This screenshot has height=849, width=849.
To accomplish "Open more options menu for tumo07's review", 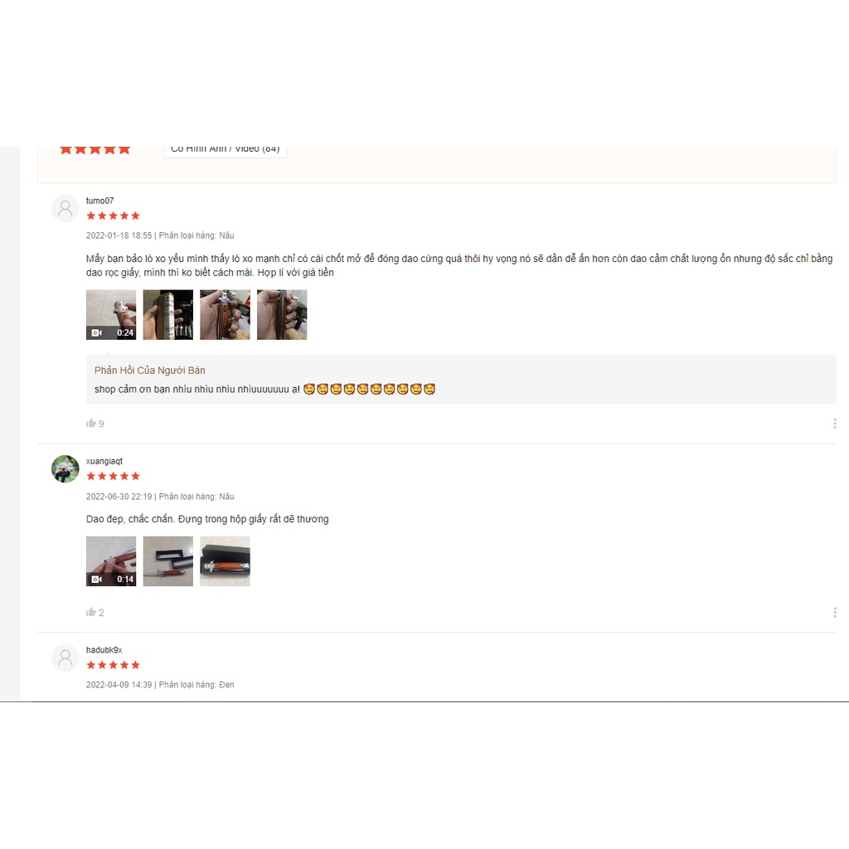I will click(x=834, y=424).
